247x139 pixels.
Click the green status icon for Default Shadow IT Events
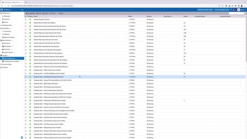tap(30, 19)
